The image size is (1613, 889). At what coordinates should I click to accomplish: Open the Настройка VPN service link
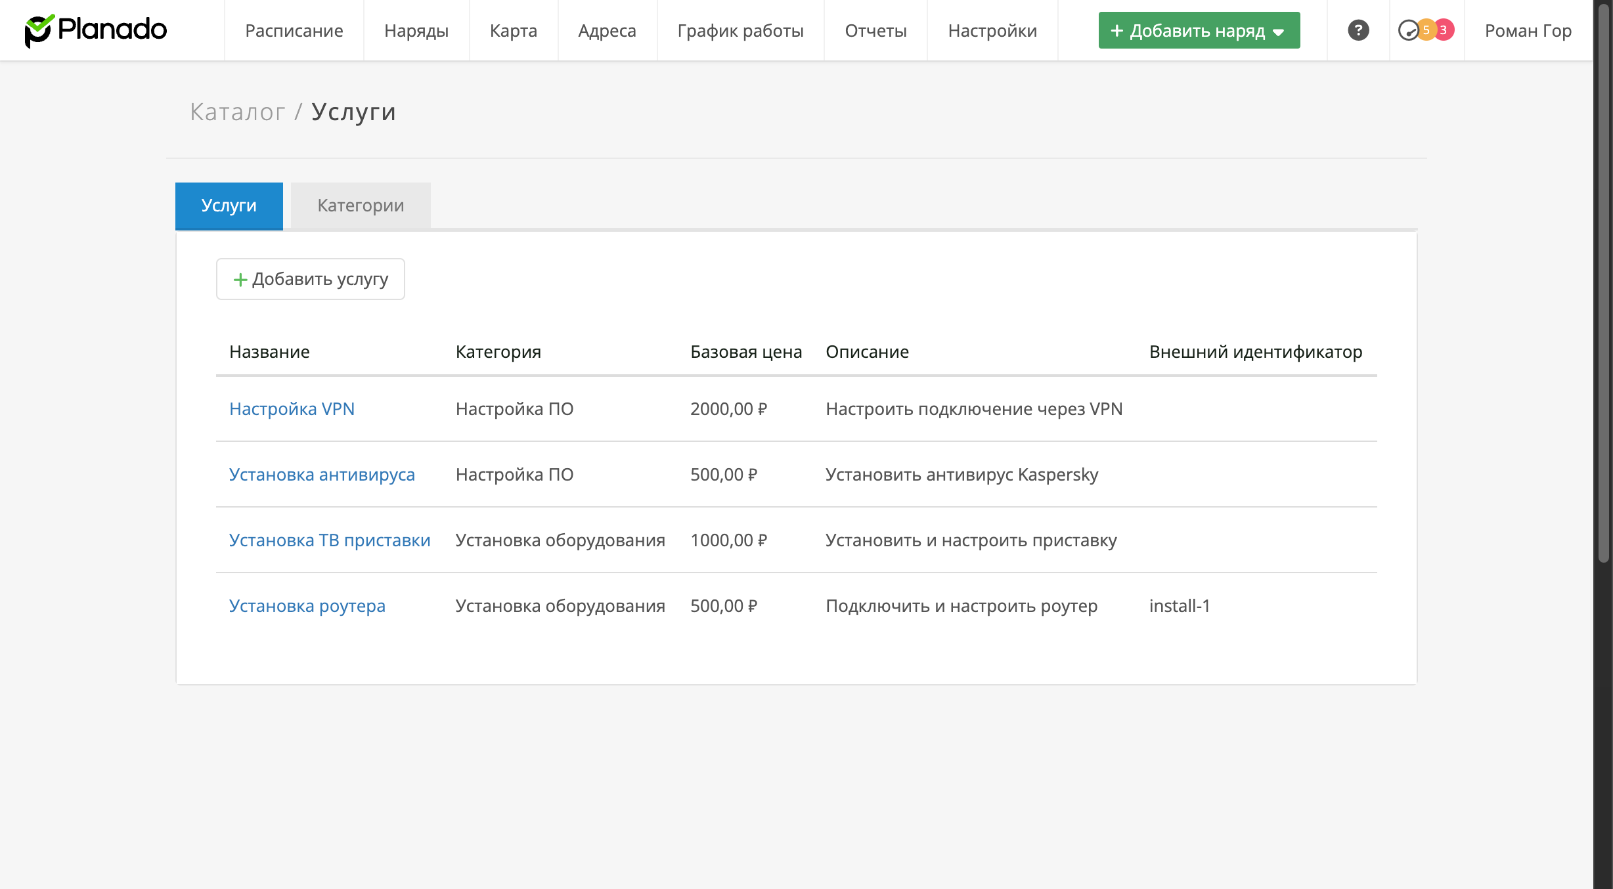coord(292,408)
